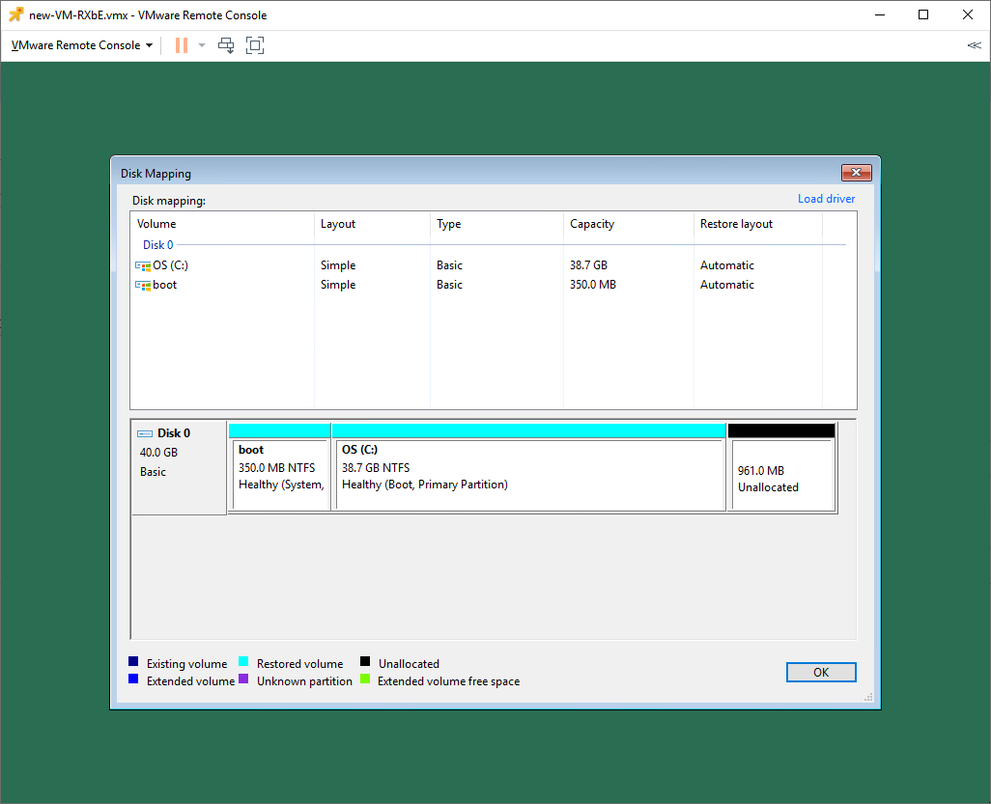
Task: Open the power options dropdown arrow
Action: 202,45
